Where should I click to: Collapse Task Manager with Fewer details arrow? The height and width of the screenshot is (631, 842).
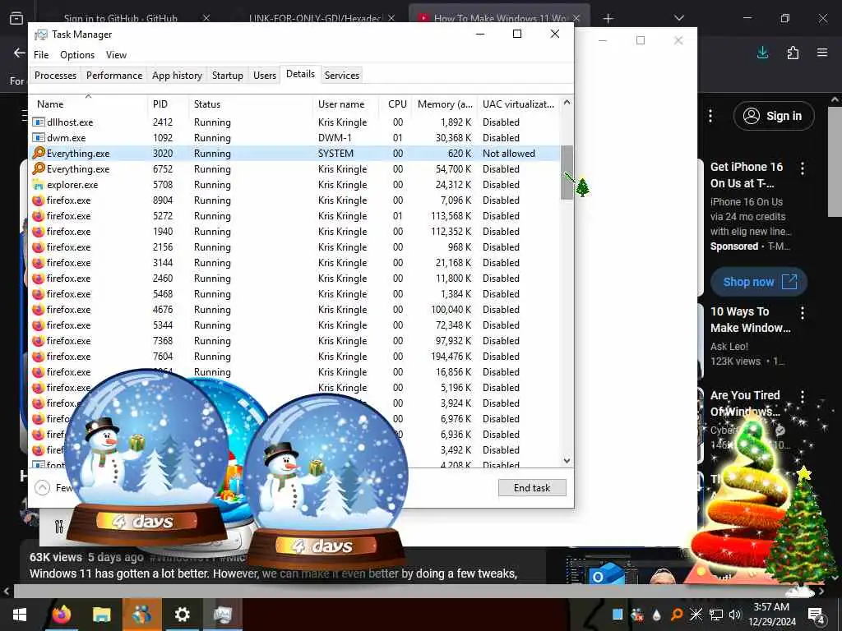pyautogui.click(x=43, y=487)
